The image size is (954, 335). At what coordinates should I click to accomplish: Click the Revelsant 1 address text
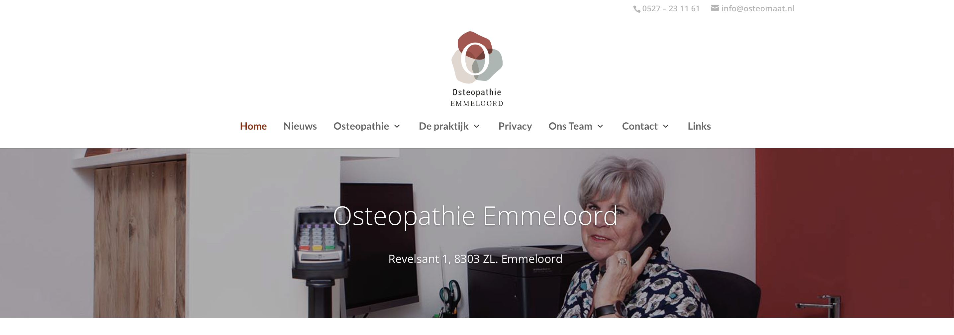475,259
